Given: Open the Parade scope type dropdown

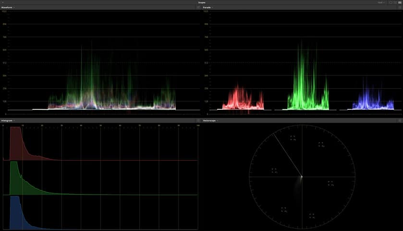Looking at the screenshot, I should coord(208,8).
